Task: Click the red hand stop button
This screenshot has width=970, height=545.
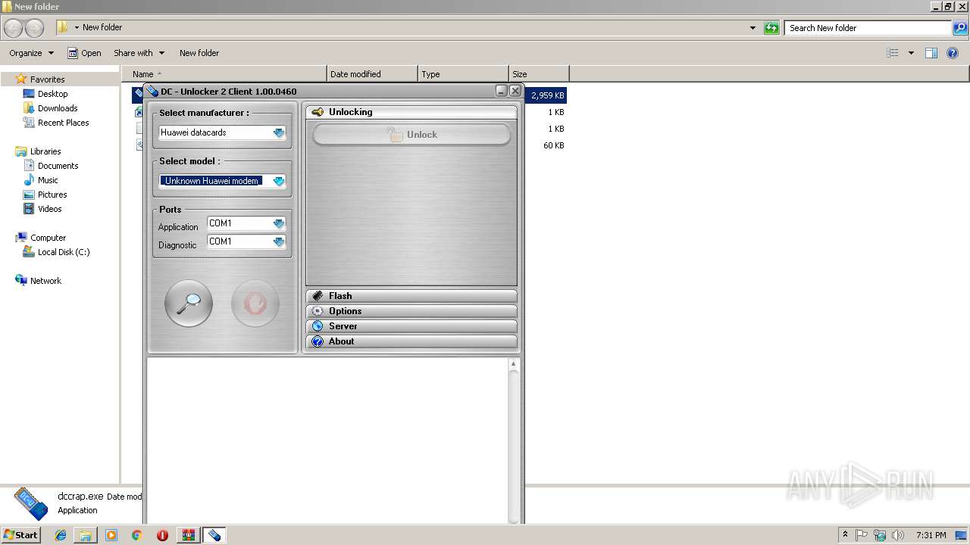Action: point(255,304)
